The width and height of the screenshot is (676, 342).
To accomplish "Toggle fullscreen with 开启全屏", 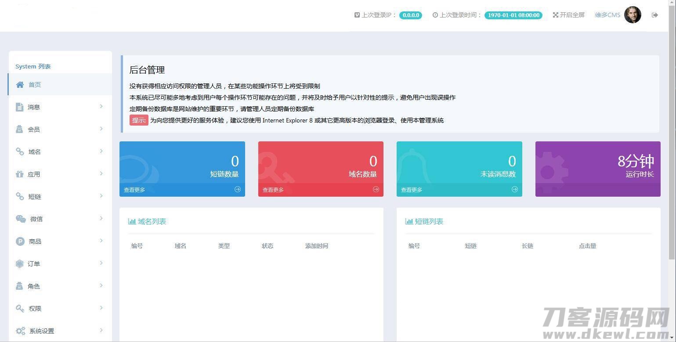I will tap(568, 14).
